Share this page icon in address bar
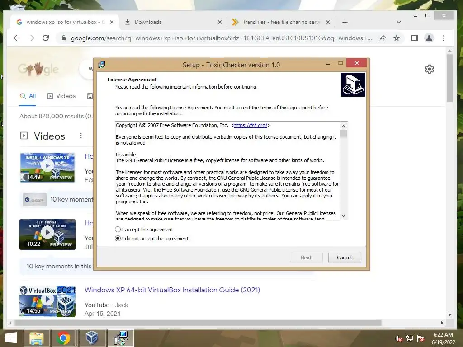 pos(382,38)
